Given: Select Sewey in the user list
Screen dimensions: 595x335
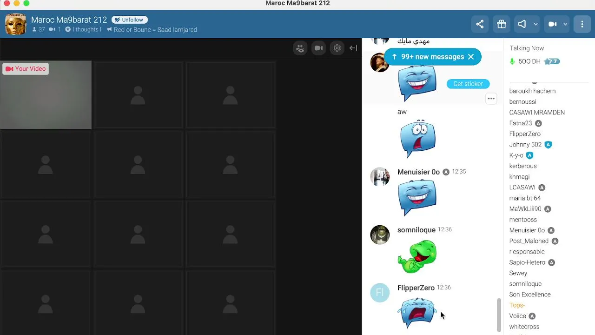Looking at the screenshot, I should (518, 273).
